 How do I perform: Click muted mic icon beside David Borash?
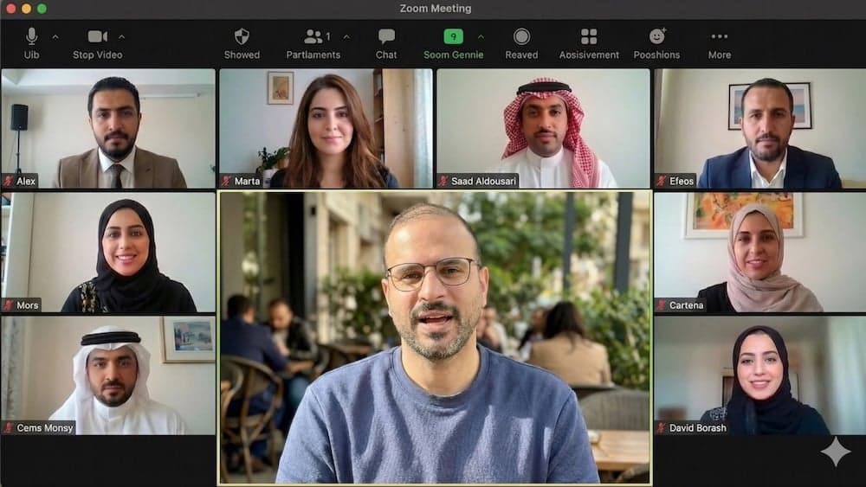tap(661, 427)
